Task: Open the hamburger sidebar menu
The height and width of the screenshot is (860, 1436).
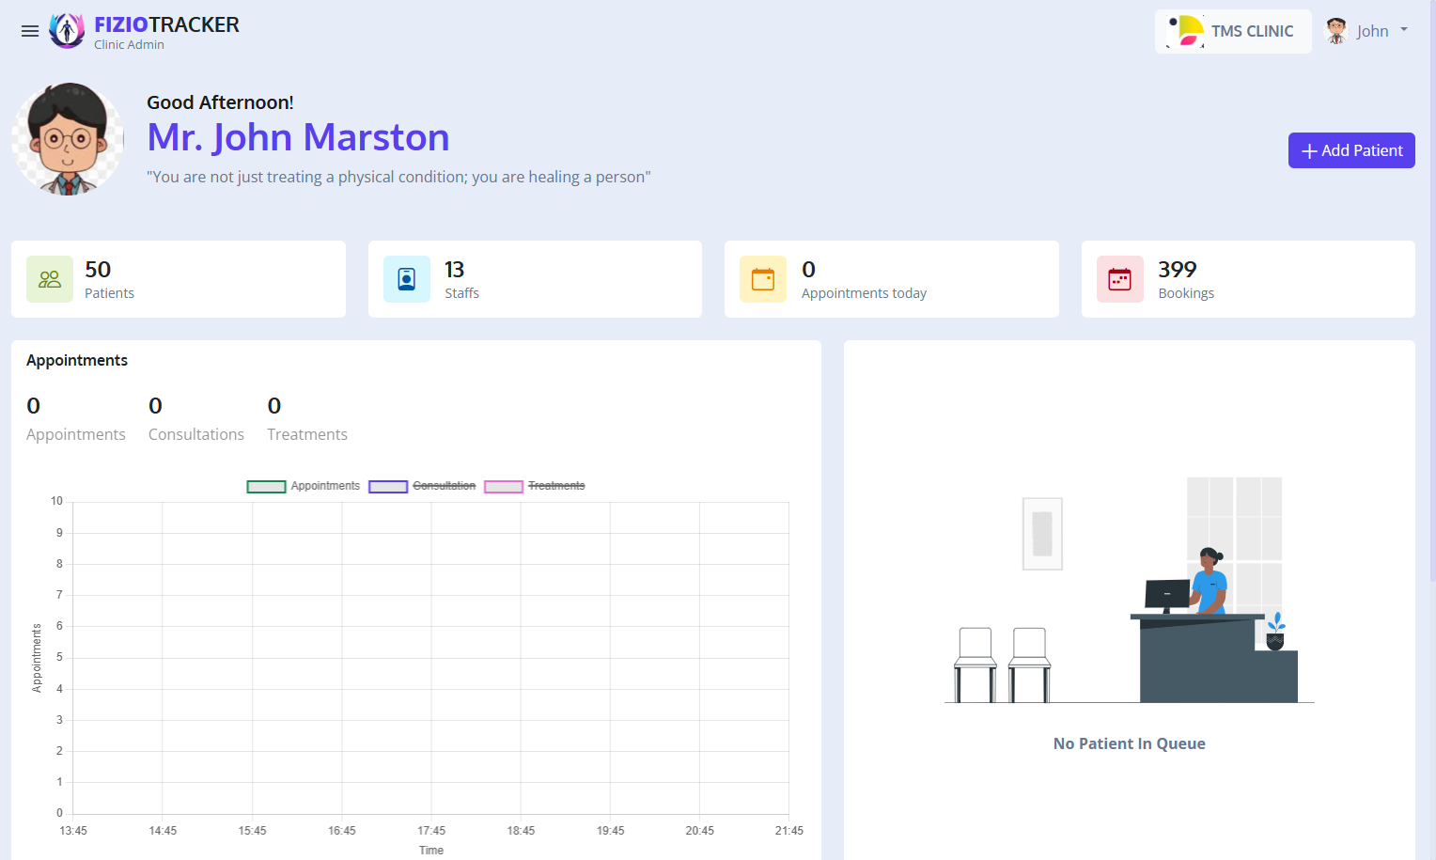Action: coord(30,31)
